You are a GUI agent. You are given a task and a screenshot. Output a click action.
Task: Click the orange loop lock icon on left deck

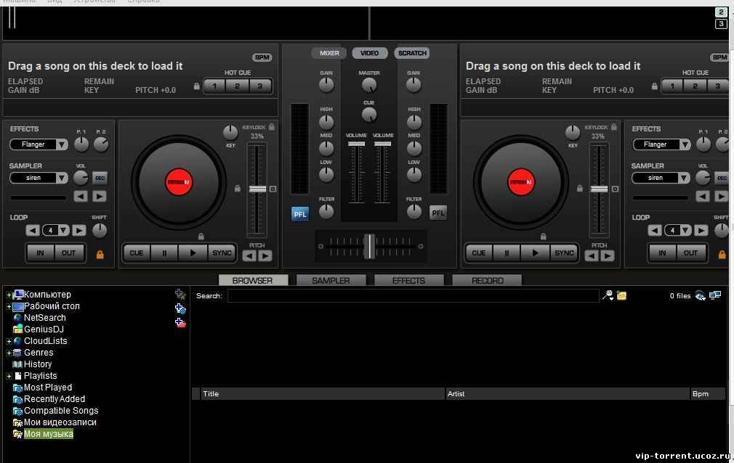click(x=100, y=254)
